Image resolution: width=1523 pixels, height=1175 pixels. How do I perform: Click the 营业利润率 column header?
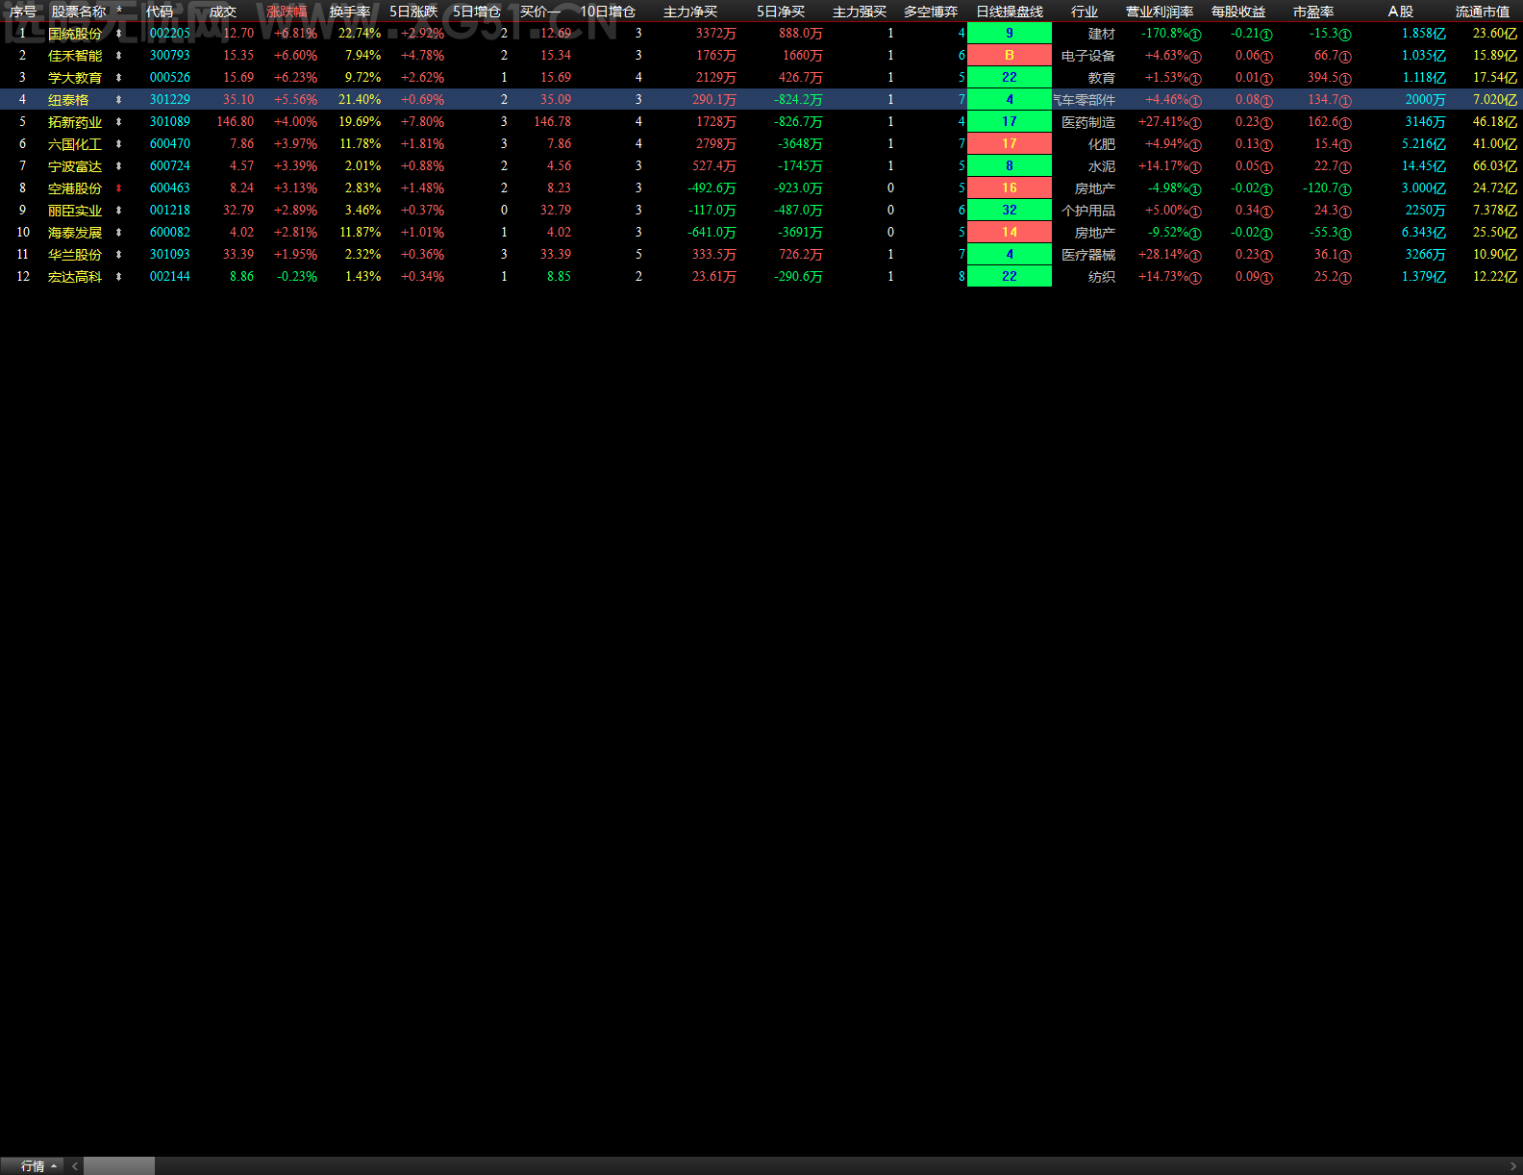1160,12
